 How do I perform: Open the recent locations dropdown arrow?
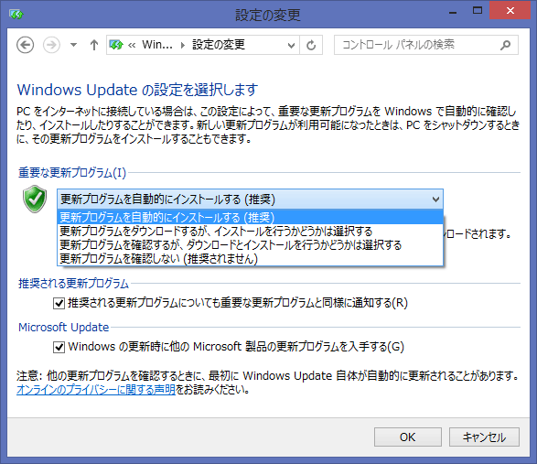(x=73, y=45)
